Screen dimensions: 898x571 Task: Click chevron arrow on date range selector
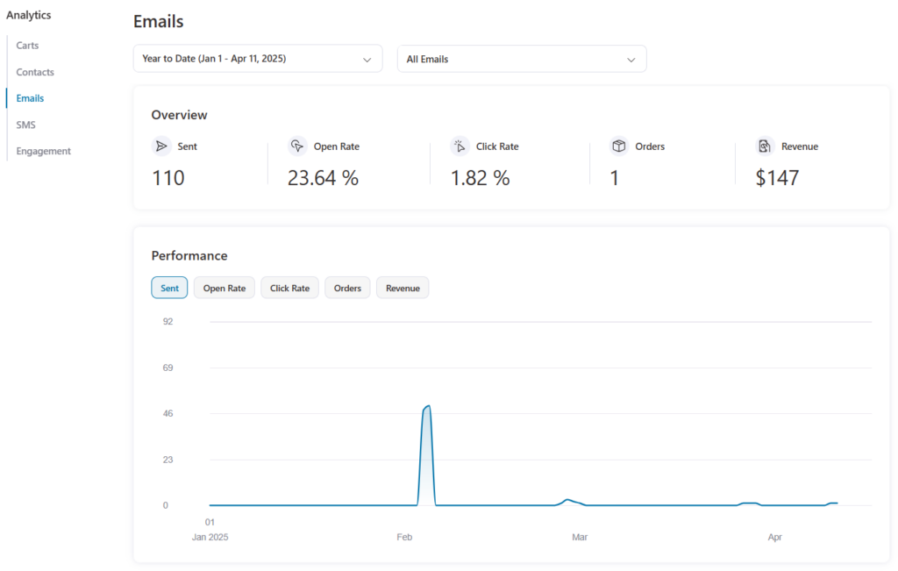coord(367,60)
